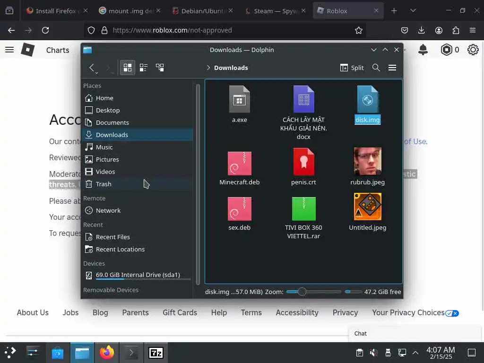Open Roblox settings gear
The height and width of the screenshot is (363, 484).
pos(473,50)
